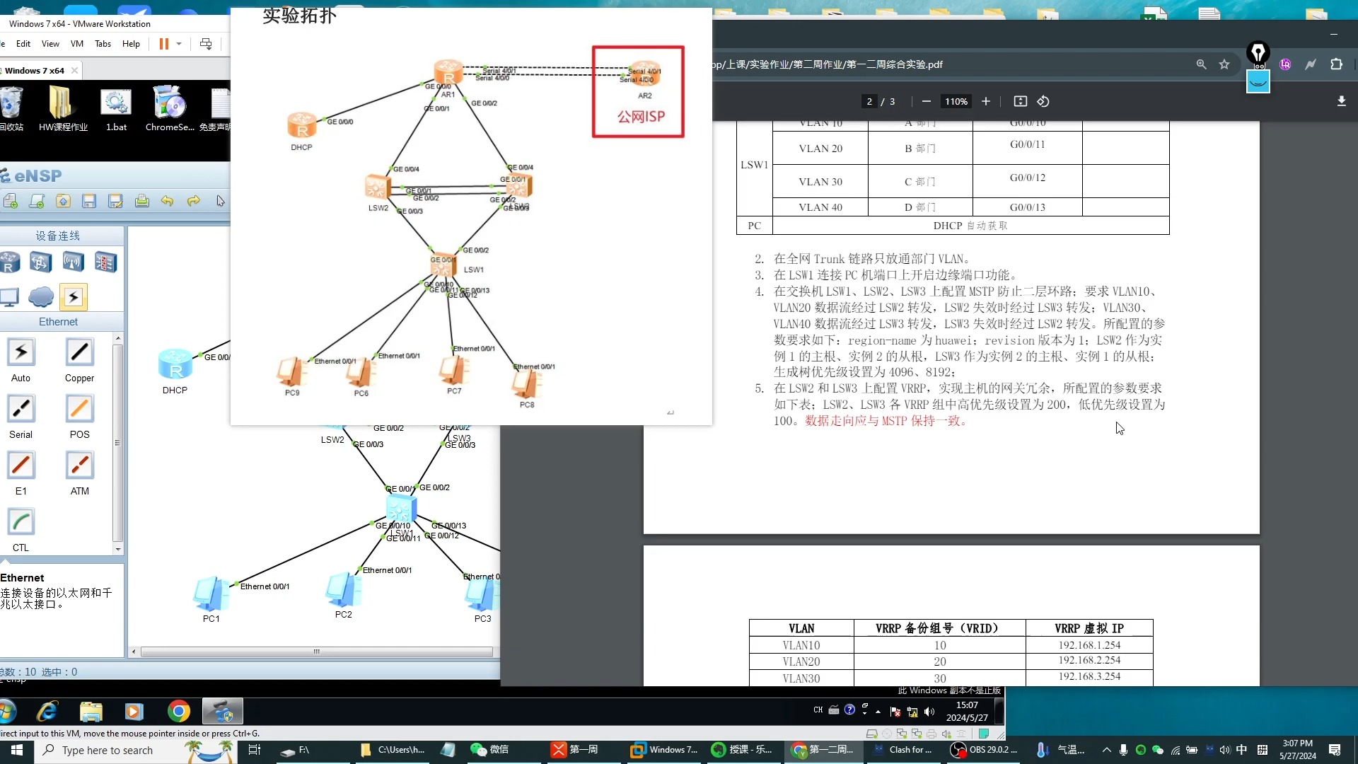Click eNSP canvas horizontal scrollbar
1358x764 pixels.
tap(316, 652)
